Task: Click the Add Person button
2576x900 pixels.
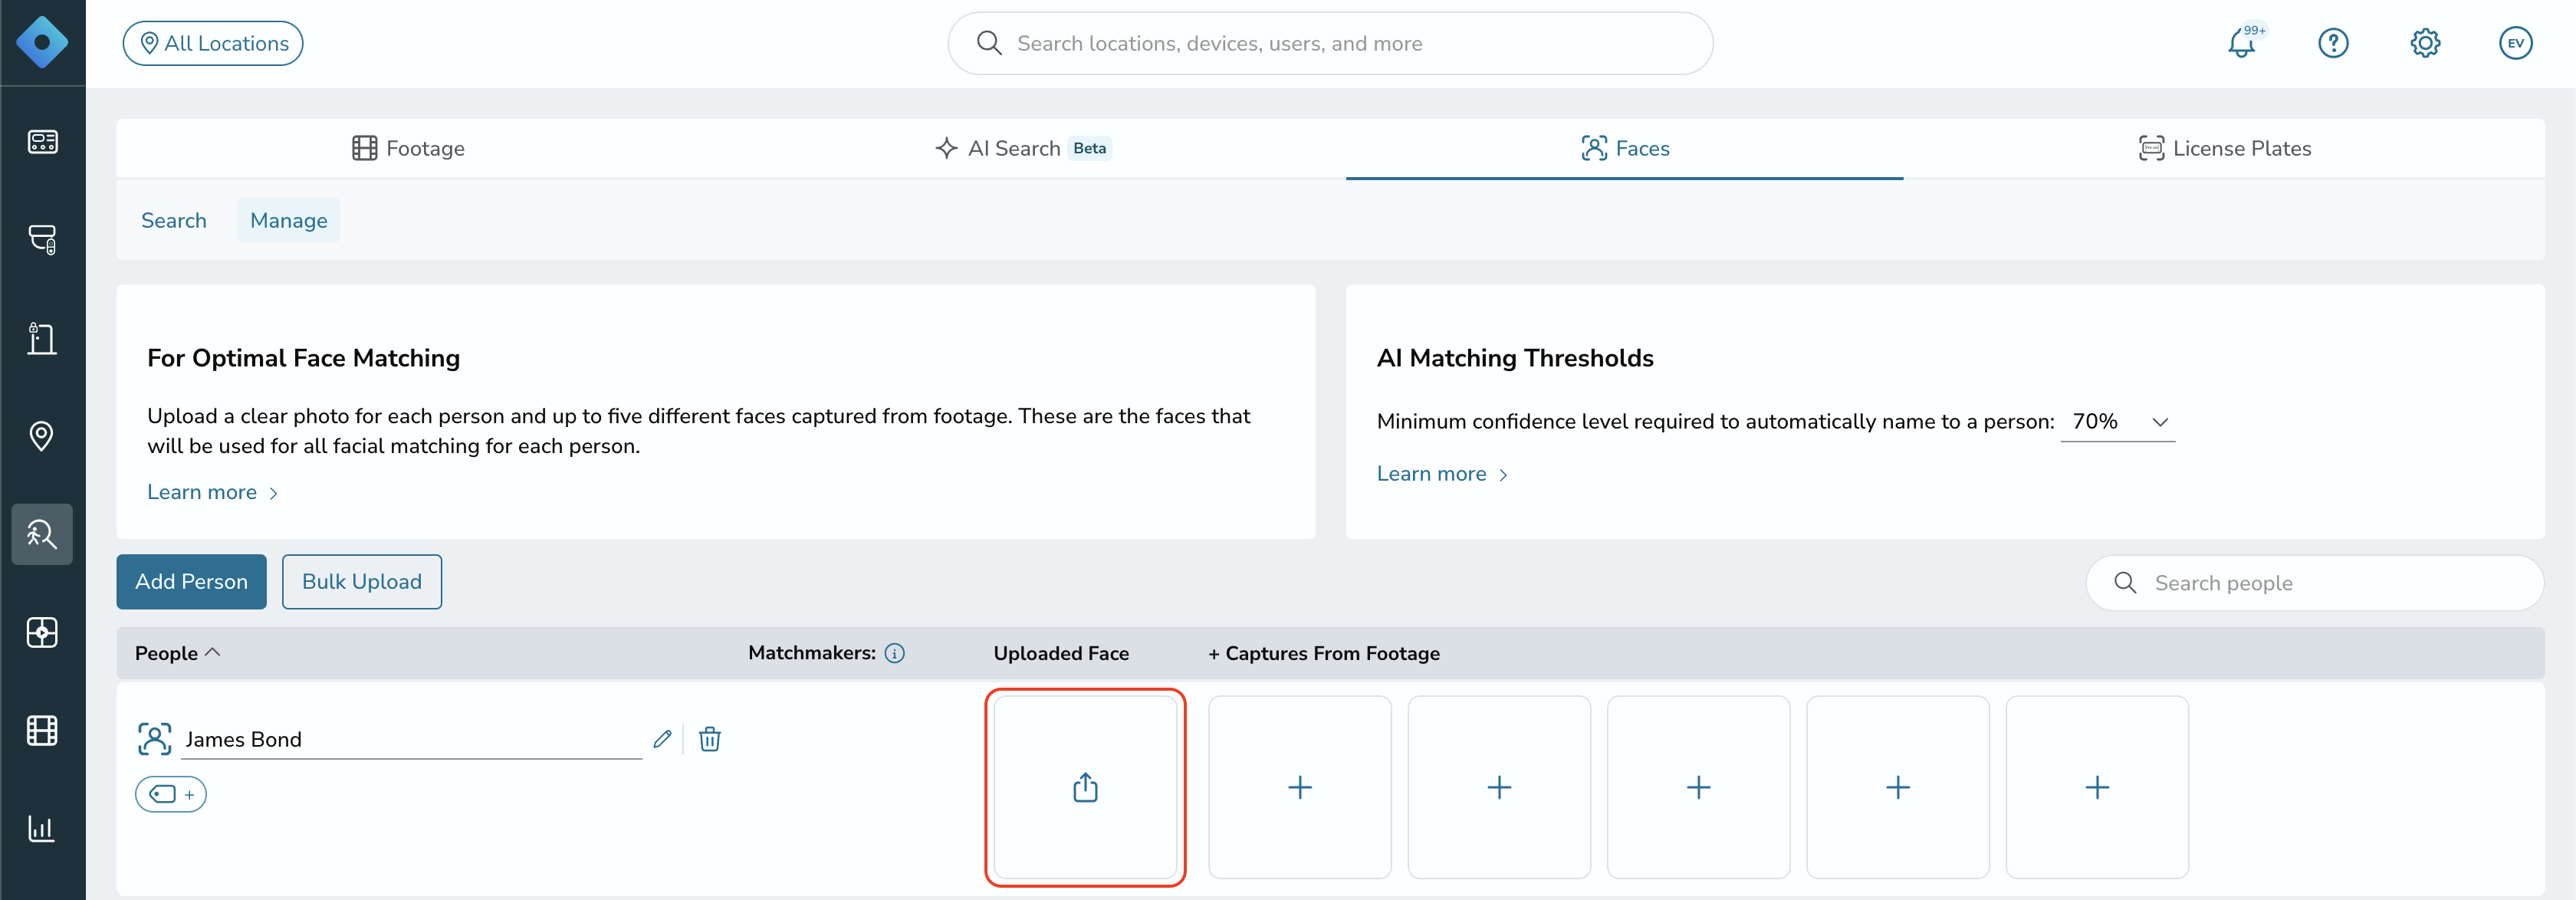Action: tap(191, 582)
